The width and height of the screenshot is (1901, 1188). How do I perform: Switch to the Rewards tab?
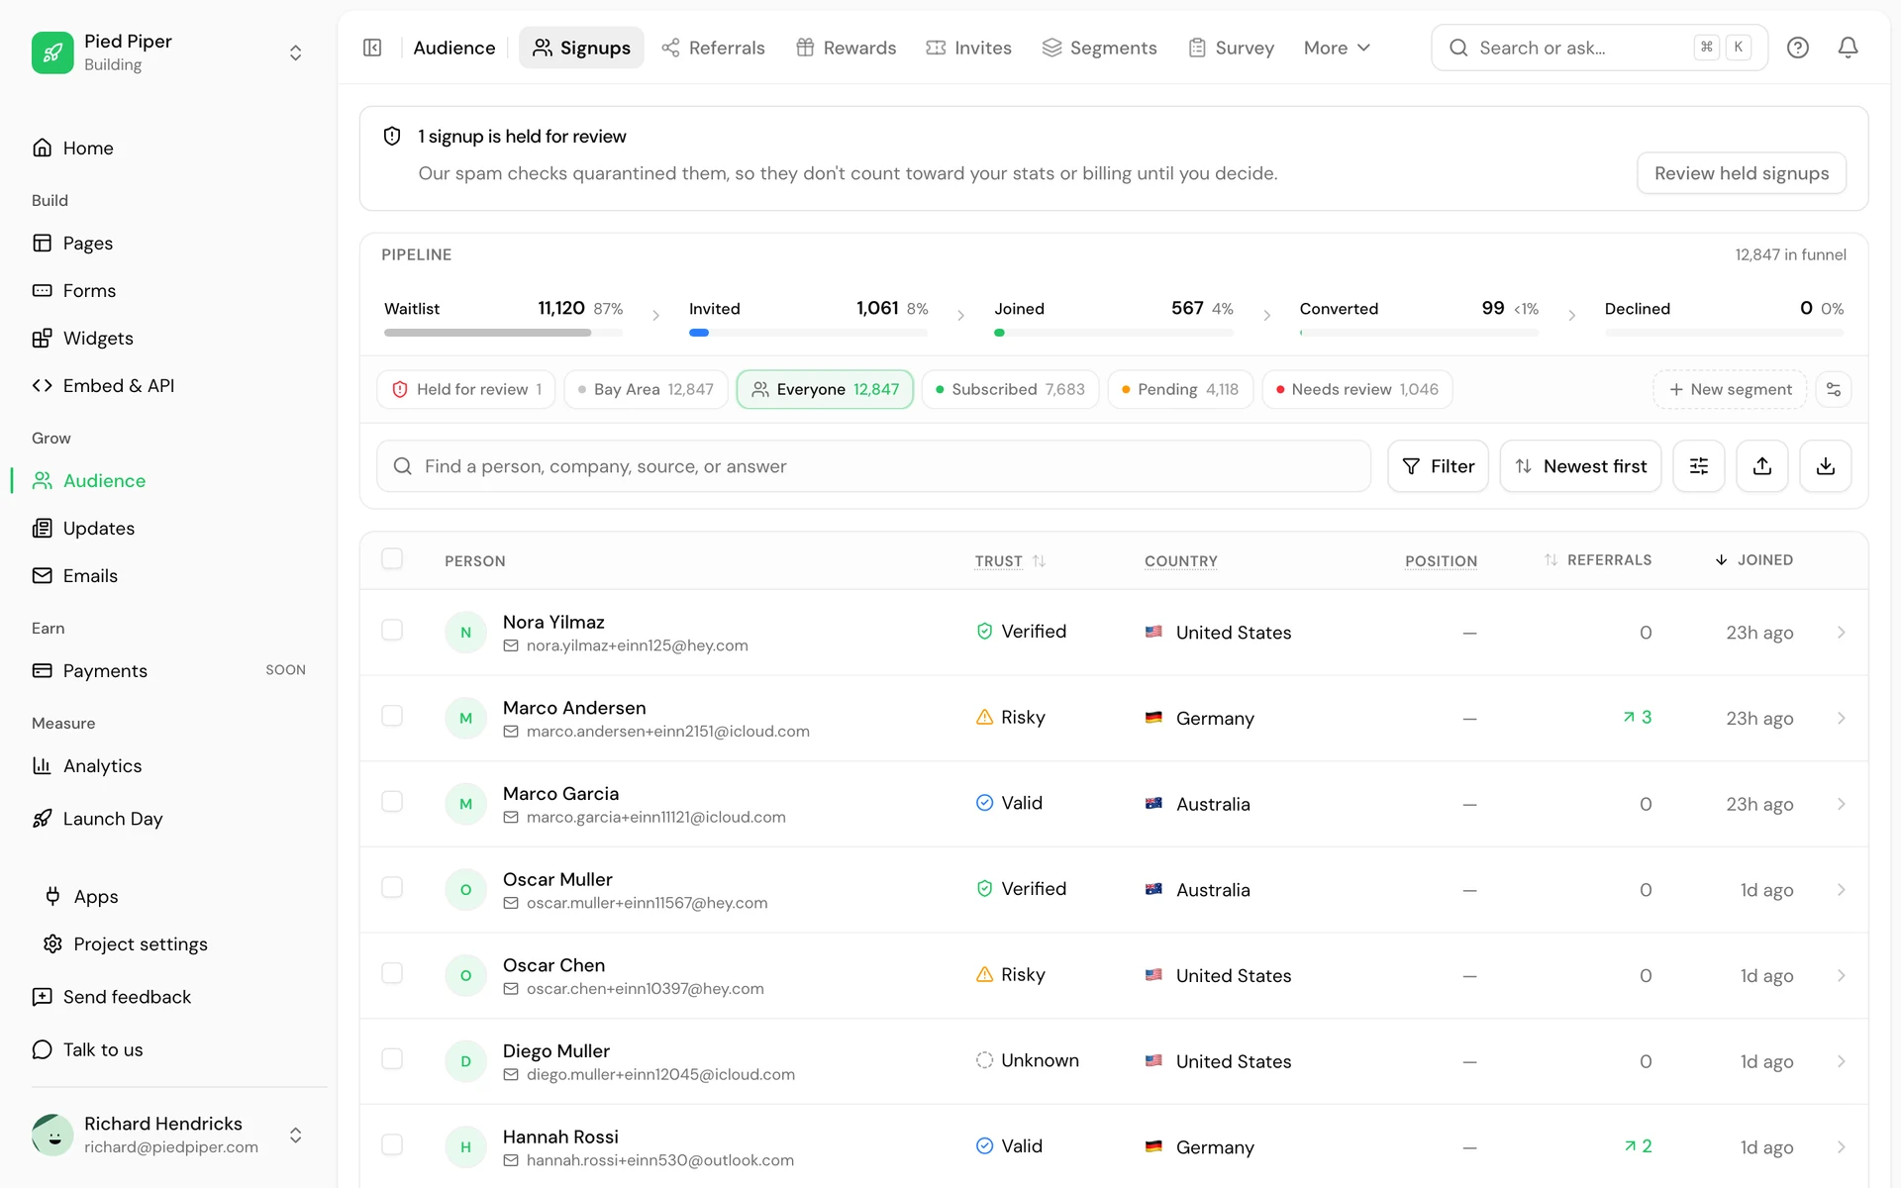pos(847,48)
